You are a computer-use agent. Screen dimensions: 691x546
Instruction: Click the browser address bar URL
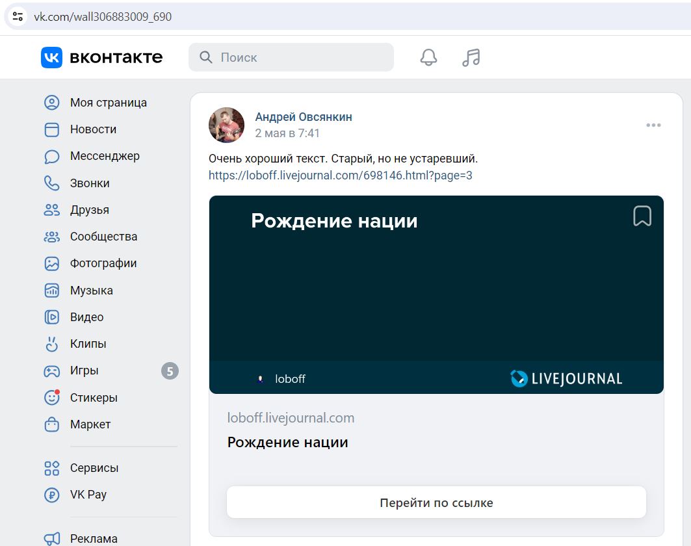103,17
